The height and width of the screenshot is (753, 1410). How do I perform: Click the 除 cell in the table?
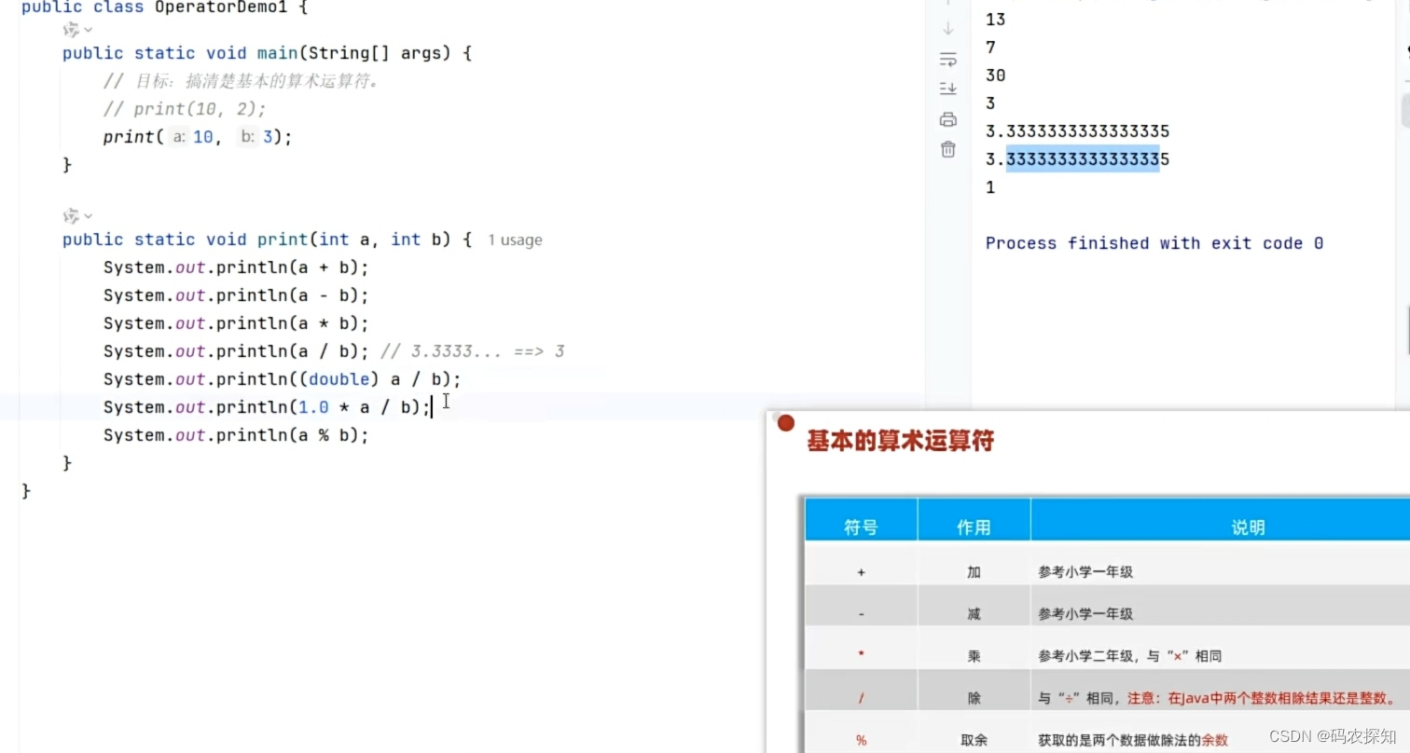pos(974,698)
